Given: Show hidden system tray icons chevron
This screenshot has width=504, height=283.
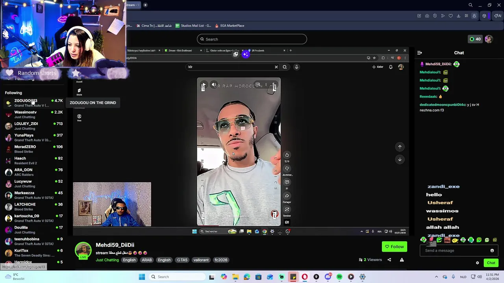Looking at the screenshot, I should pos(436,277).
